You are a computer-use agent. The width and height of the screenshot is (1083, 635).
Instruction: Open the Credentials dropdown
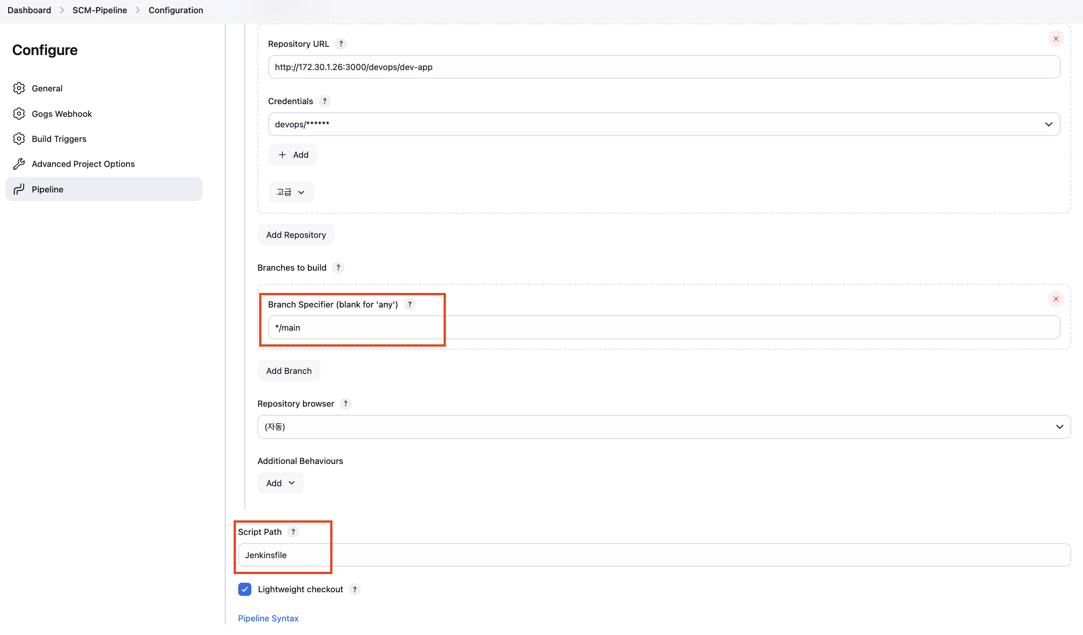click(664, 124)
